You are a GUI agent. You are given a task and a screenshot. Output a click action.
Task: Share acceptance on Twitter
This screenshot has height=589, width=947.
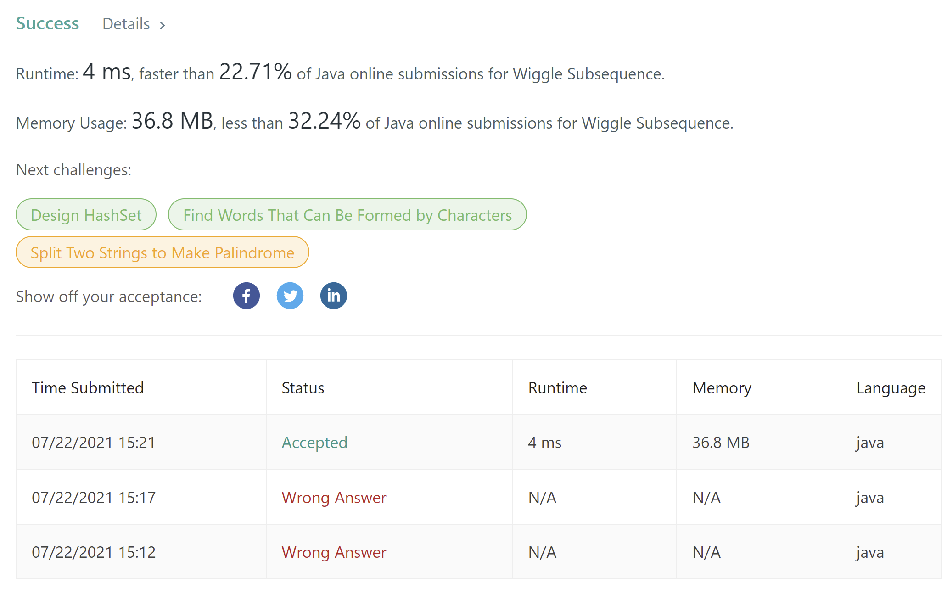click(290, 296)
